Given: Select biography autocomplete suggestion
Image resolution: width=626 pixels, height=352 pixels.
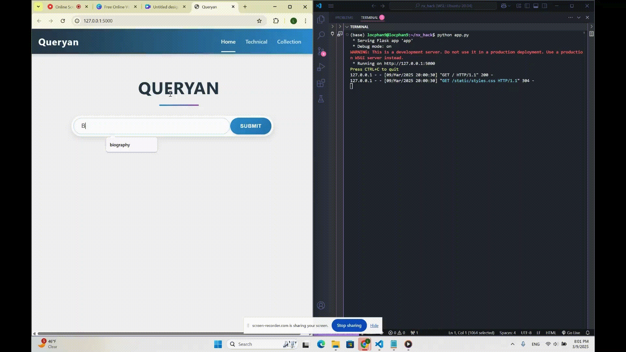Looking at the screenshot, I should 120,145.
